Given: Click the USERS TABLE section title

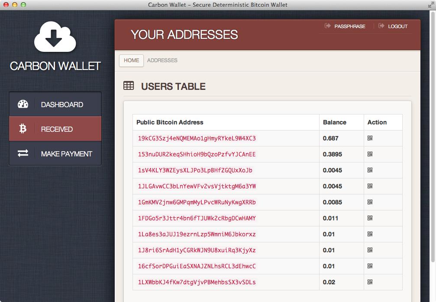Looking at the screenshot, I should click(x=173, y=86).
